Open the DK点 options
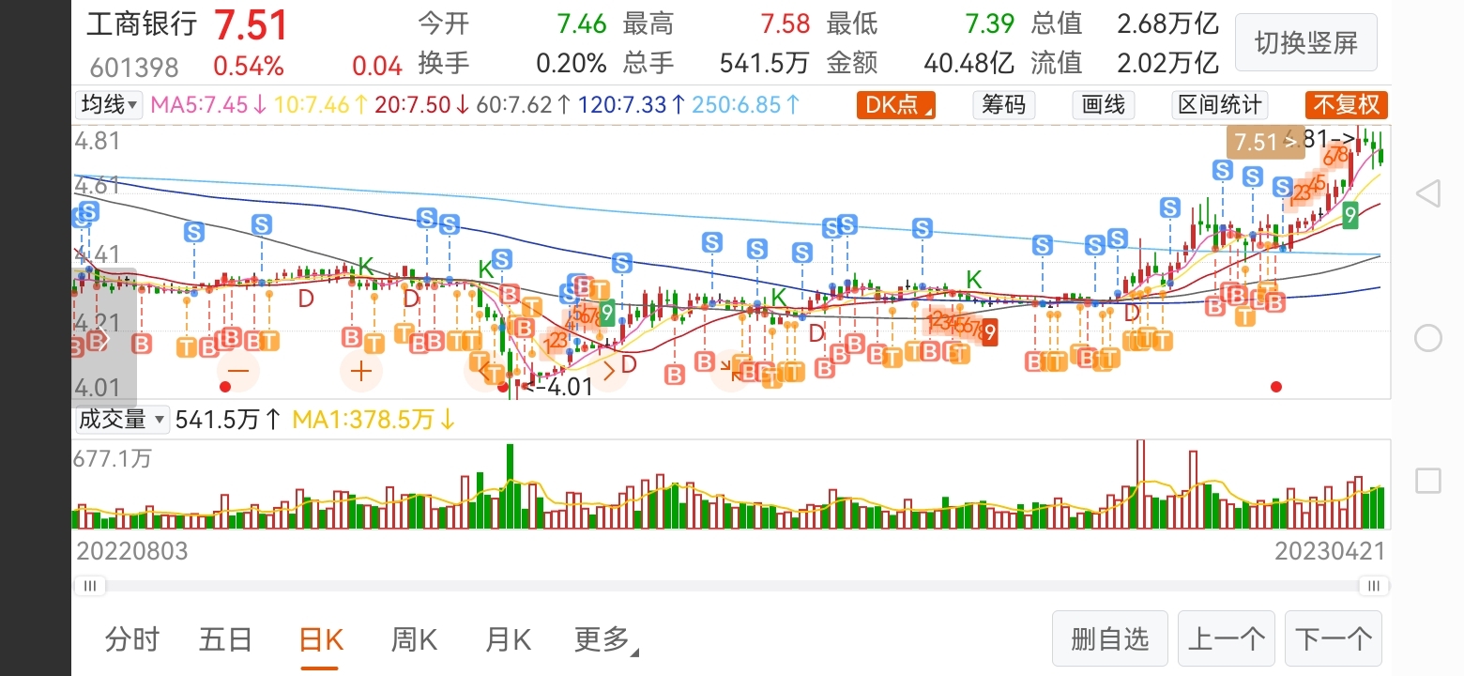 (x=895, y=104)
